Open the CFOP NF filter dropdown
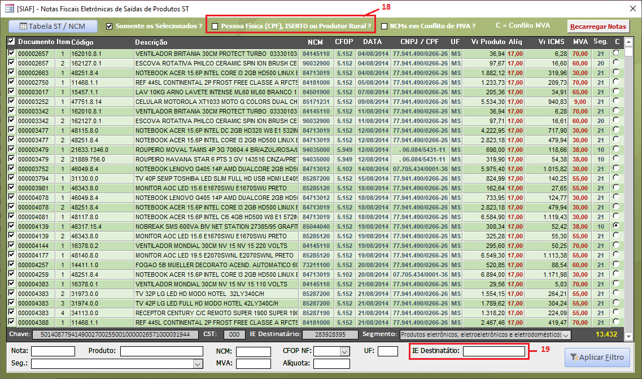Image resolution: width=642 pixels, height=379 pixels. pos(344,351)
